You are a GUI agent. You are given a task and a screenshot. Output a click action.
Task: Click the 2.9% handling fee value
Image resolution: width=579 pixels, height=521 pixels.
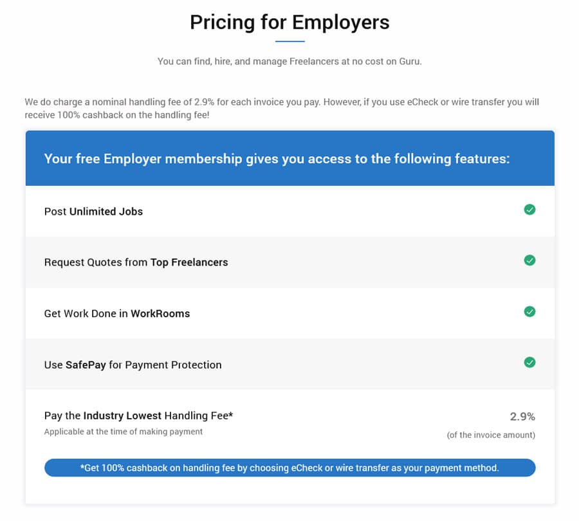pos(522,417)
